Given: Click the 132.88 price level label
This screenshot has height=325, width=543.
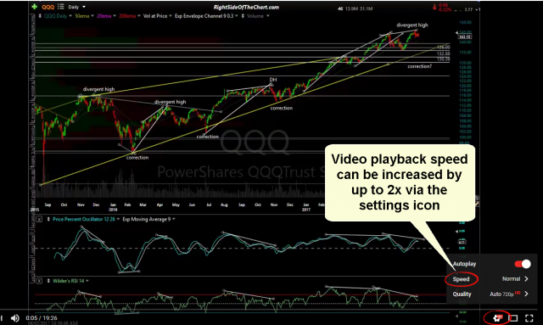Looking at the screenshot, I should pyautogui.click(x=443, y=53).
